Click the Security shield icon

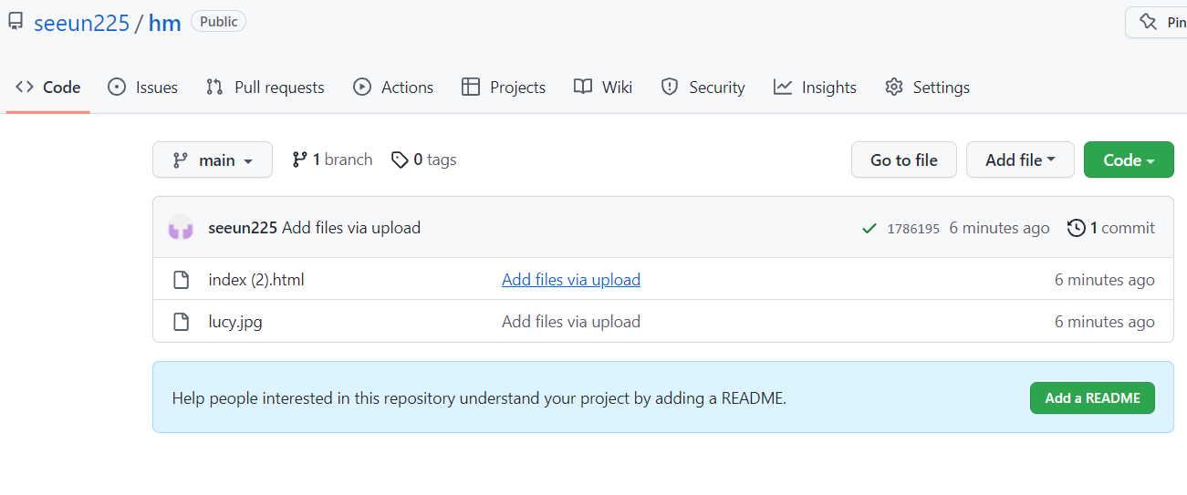pos(670,88)
